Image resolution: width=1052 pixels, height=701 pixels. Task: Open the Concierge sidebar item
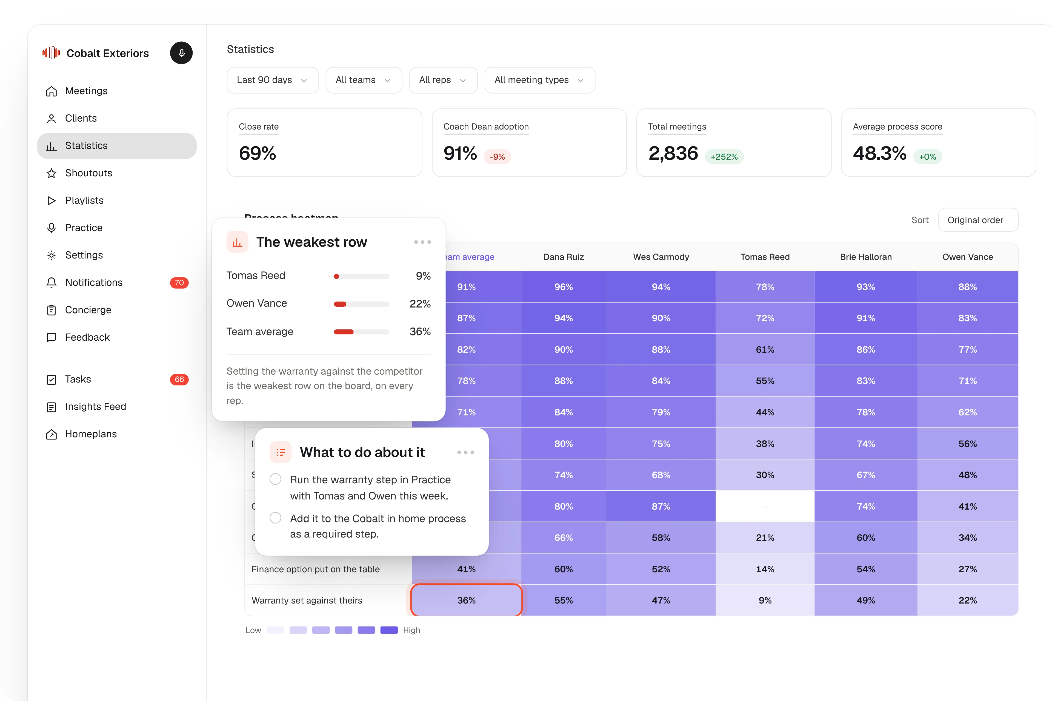tap(117, 310)
